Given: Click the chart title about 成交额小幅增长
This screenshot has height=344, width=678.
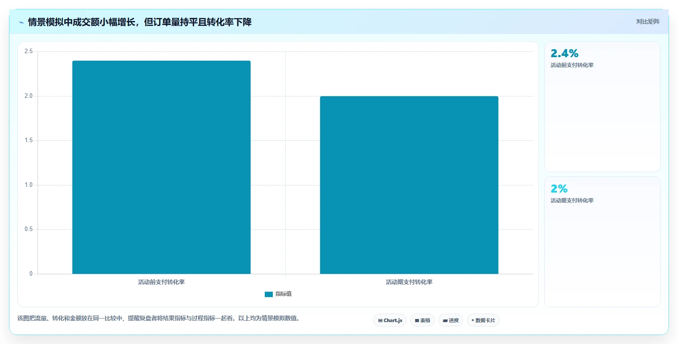Looking at the screenshot, I should click(140, 22).
